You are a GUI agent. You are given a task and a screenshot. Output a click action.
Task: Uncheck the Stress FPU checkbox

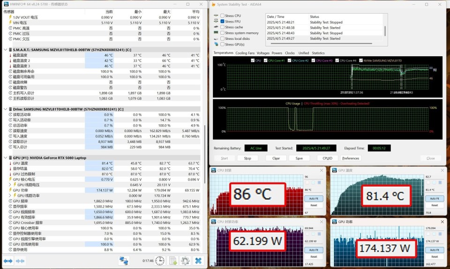[x=222, y=22]
